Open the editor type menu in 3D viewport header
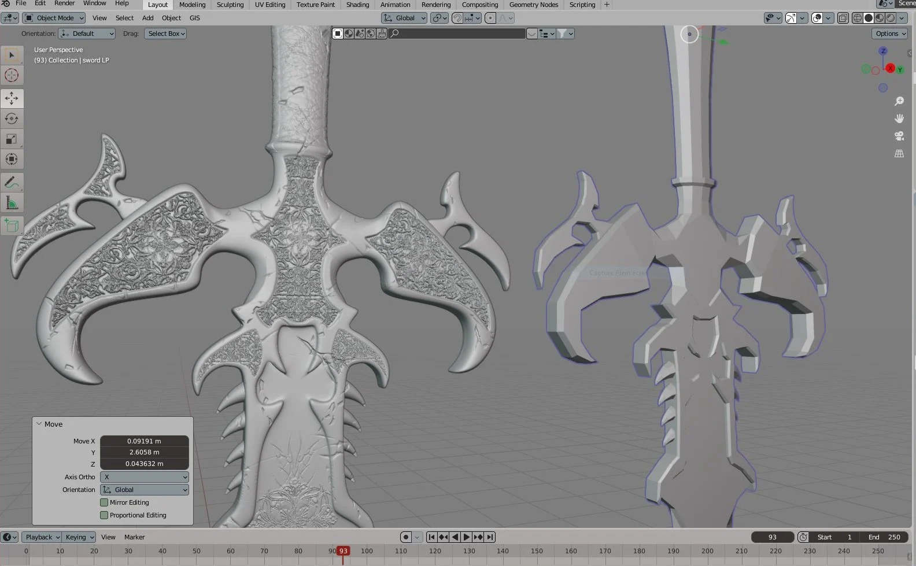 tap(10, 18)
